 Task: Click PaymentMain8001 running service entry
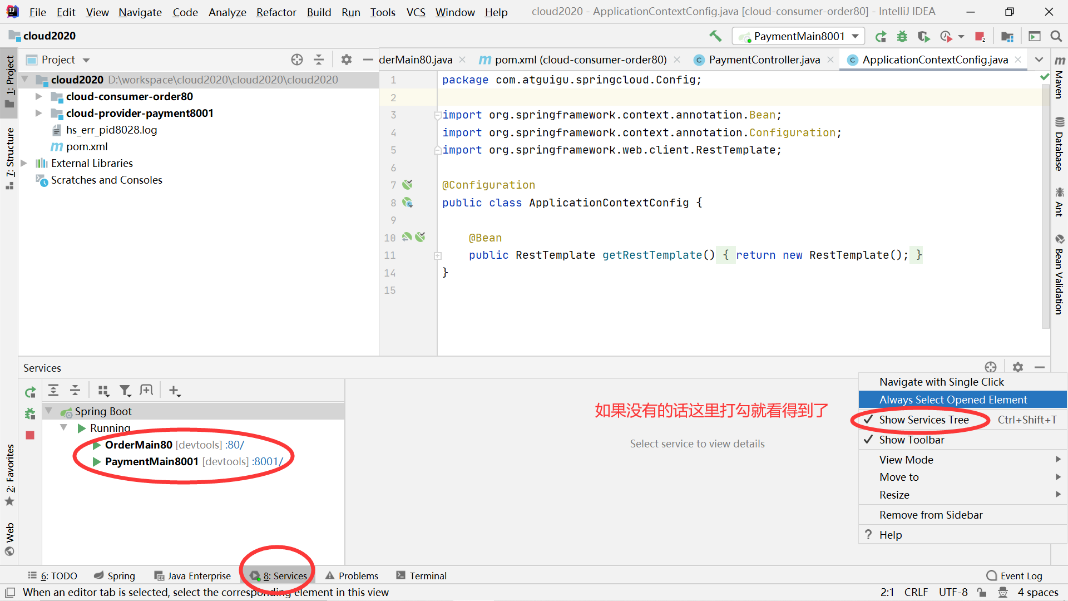click(x=152, y=461)
